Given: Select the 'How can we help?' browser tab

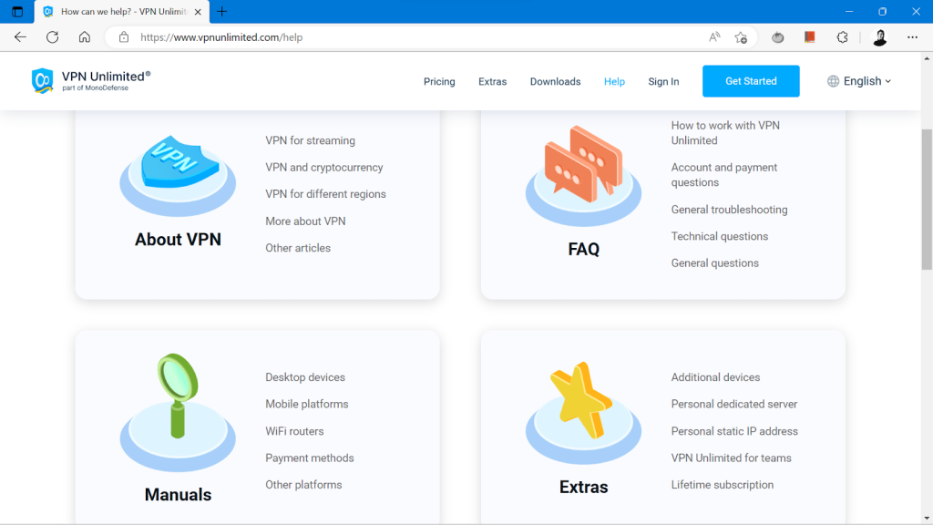Looking at the screenshot, I should tap(122, 12).
